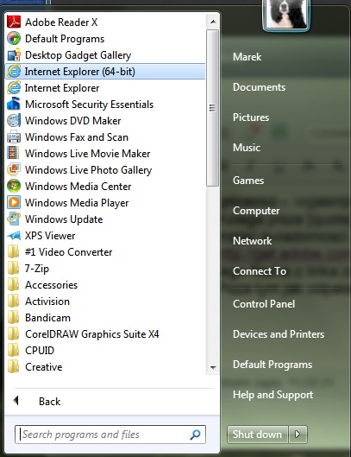
Task: Click the "XPS Viewer" label text
Action: 50,236
